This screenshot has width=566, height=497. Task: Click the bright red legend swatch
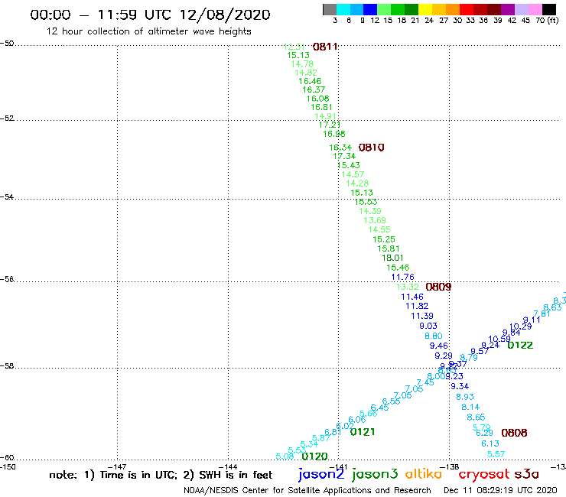pos(466,9)
